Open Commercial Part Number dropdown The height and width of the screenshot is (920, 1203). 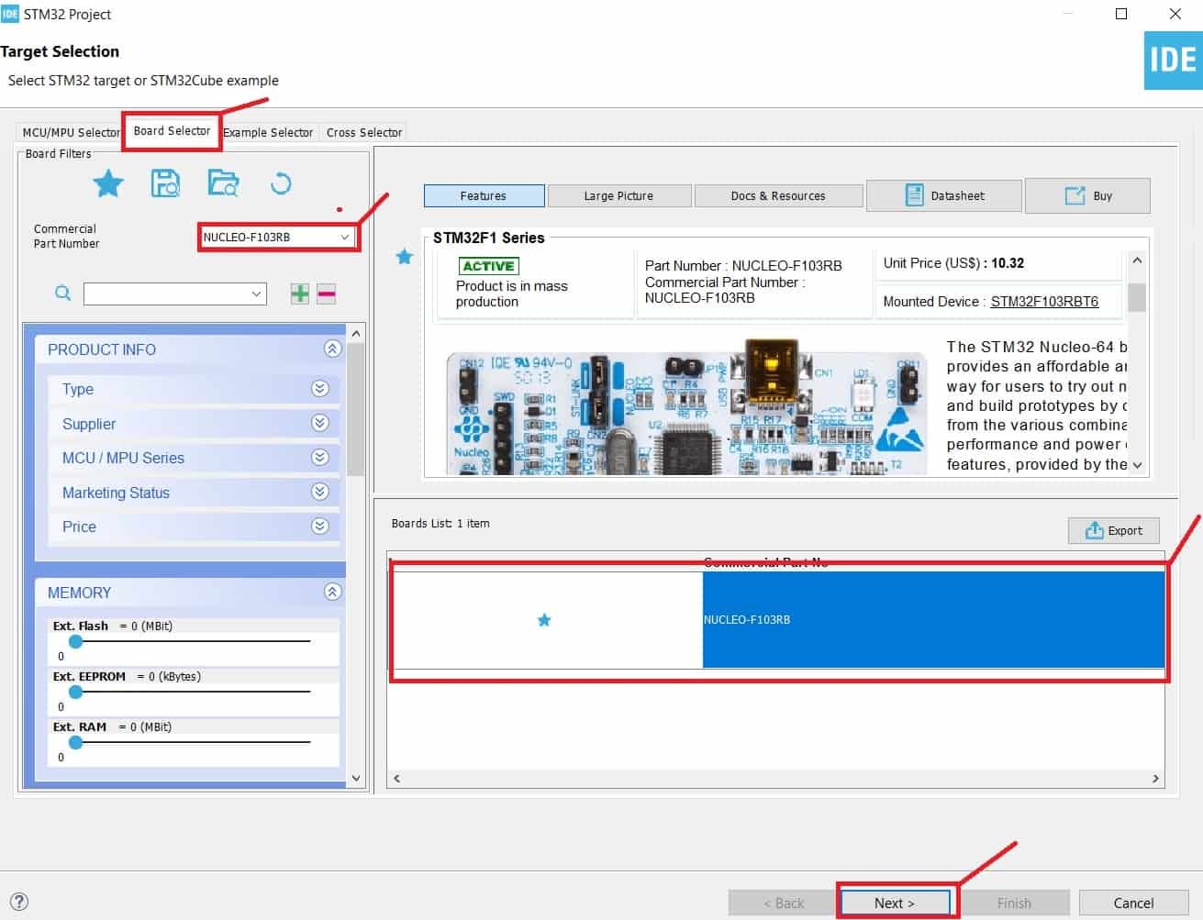click(345, 237)
